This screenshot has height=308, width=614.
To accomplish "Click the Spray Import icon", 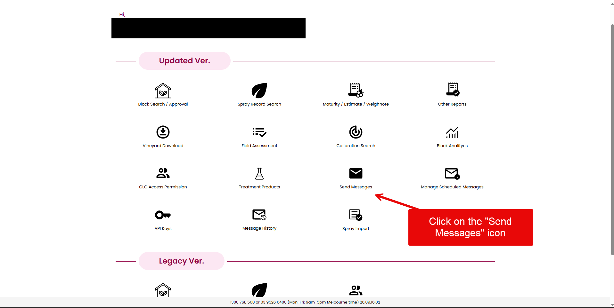I will coord(356,215).
